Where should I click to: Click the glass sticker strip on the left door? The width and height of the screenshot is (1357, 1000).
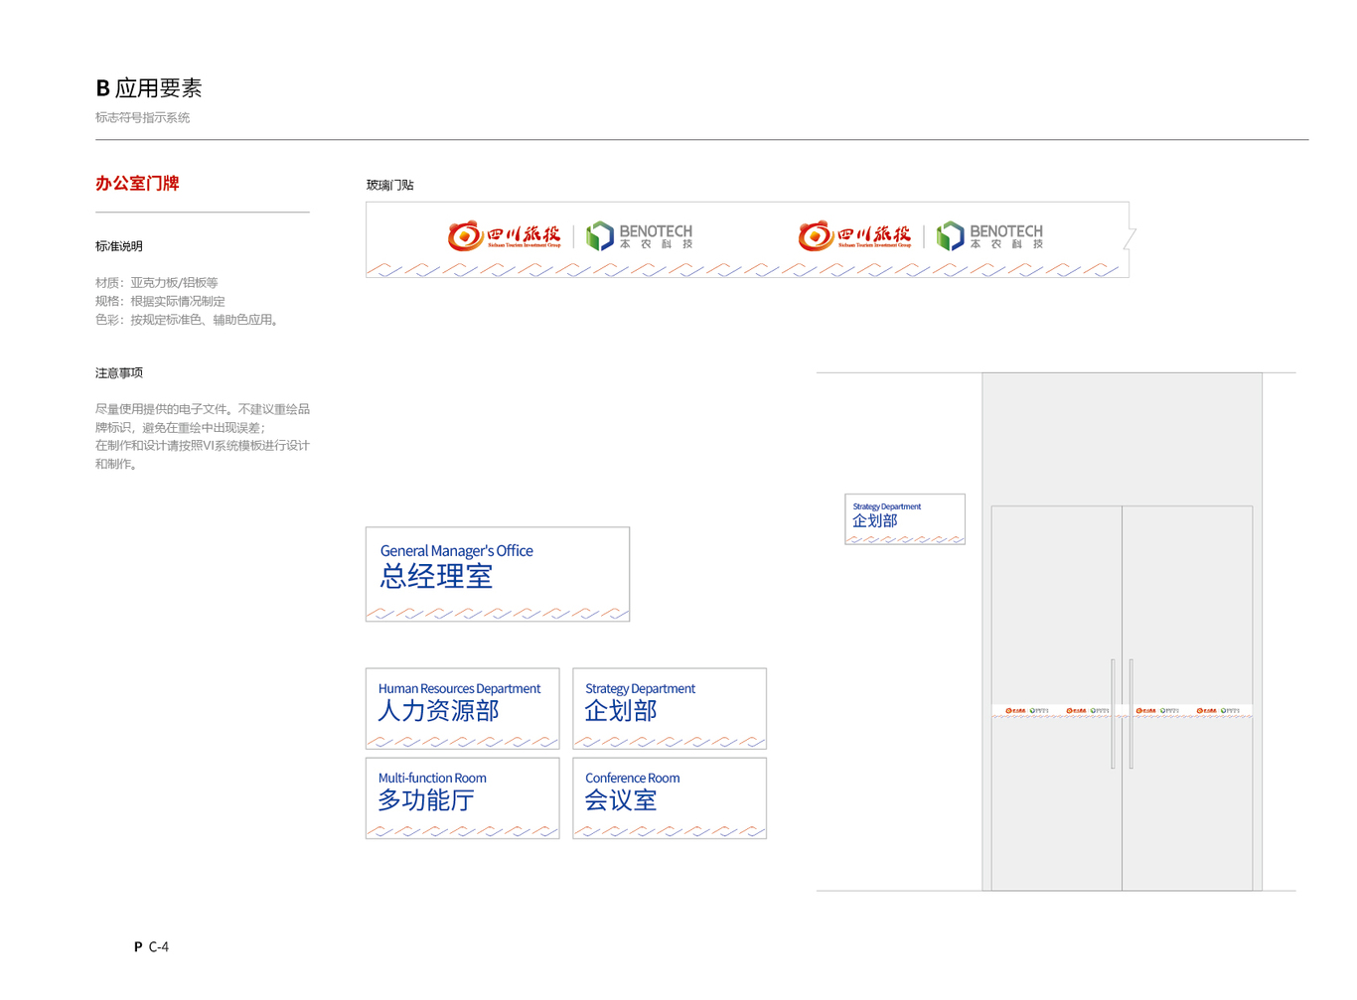click(x=1057, y=711)
